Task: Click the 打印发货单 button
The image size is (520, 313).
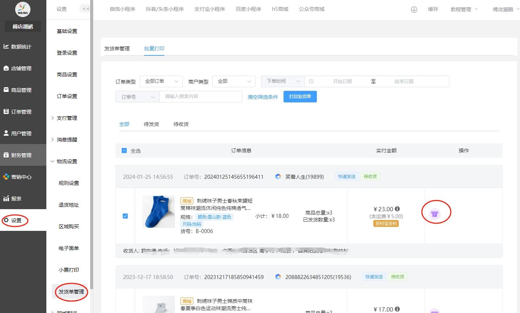Action: [300, 96]
